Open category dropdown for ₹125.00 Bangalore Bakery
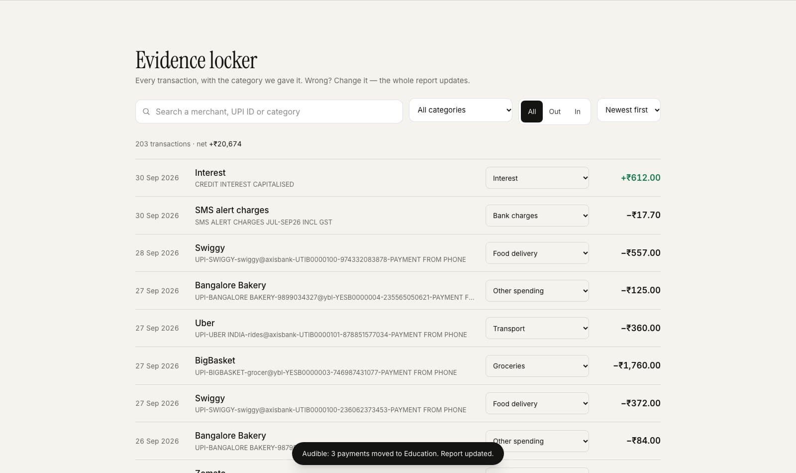The height and width of the screenshot is (473, 796). (x=537, y=291)
